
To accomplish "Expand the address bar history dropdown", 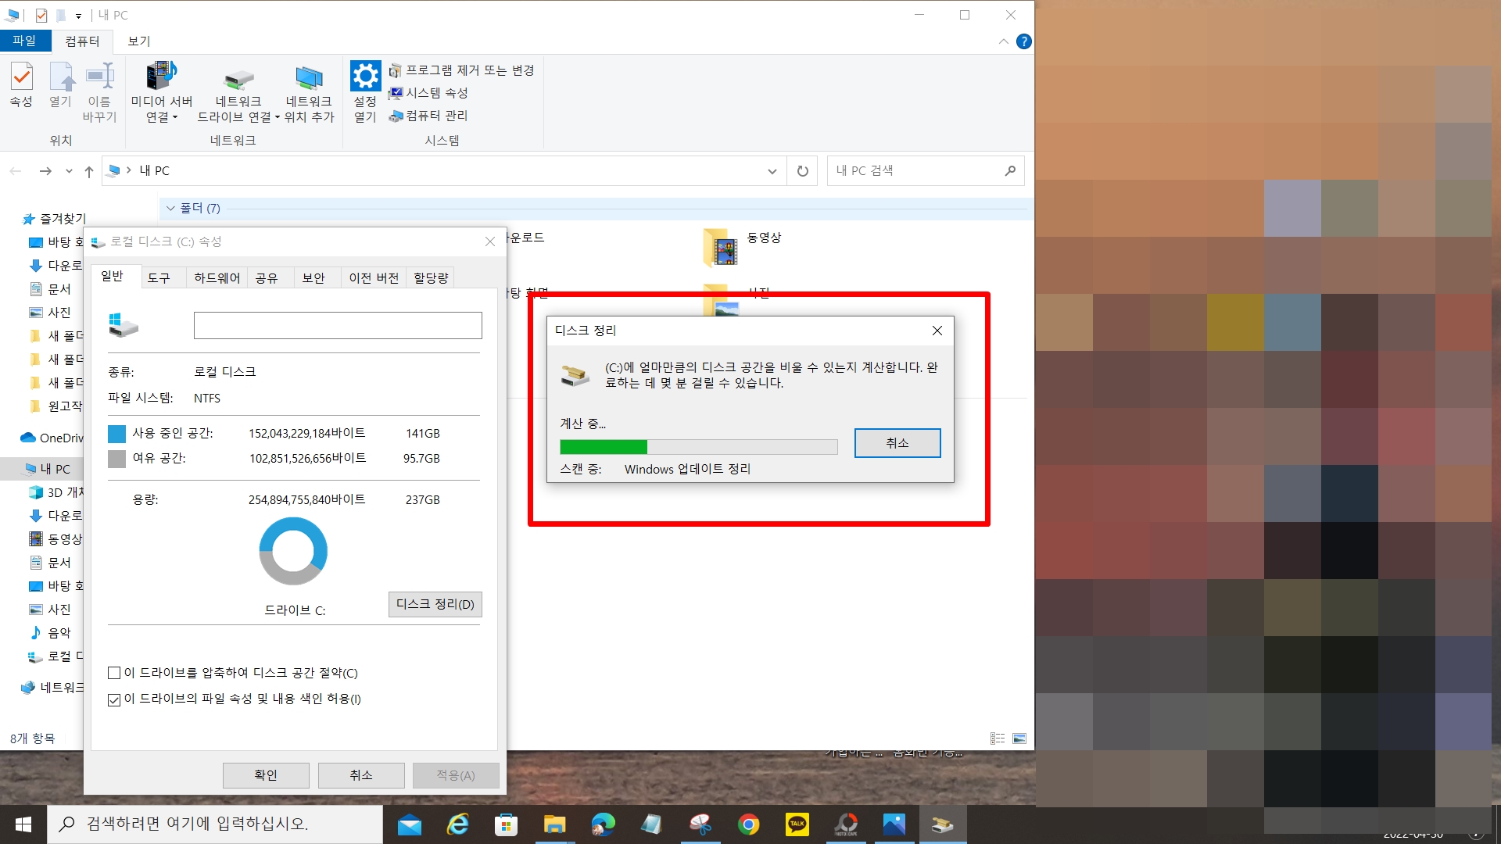I will [x=772, y=171].
